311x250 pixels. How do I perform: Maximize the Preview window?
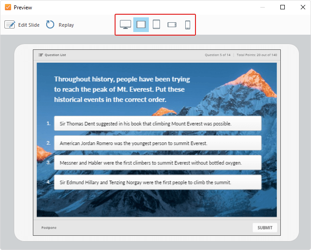click(x=283, y=8)
